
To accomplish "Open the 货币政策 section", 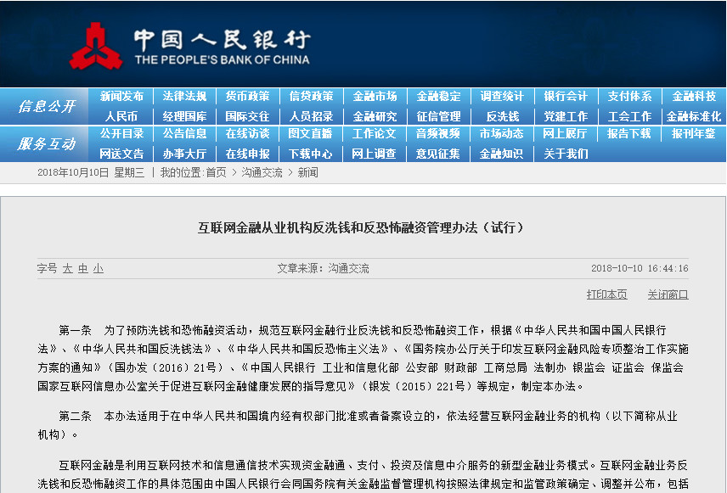I will tap(246, 96).
